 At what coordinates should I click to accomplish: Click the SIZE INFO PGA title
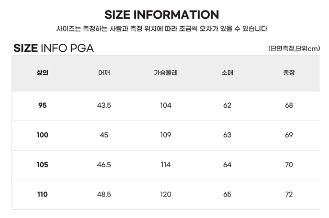(x=53, y=49)
